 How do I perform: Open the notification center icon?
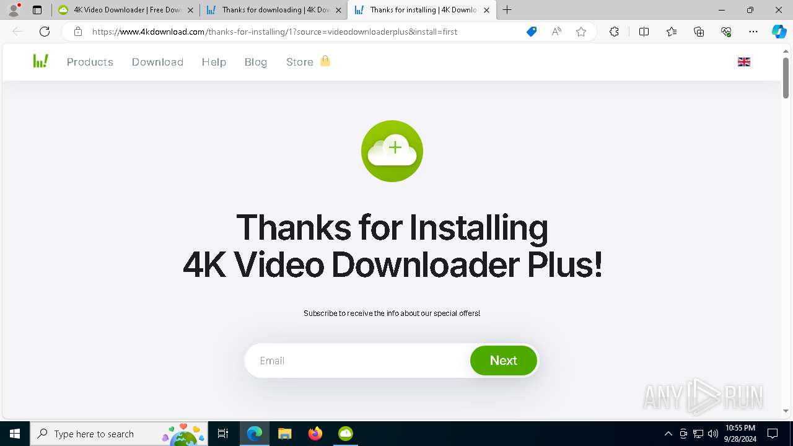pyautogui.click(x=773, y=434)
